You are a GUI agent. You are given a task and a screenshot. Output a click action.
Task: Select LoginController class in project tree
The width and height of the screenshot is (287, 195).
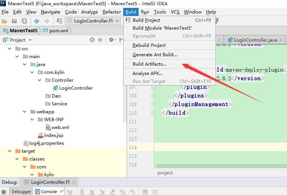pyautogui.click(x=73, y=88)
